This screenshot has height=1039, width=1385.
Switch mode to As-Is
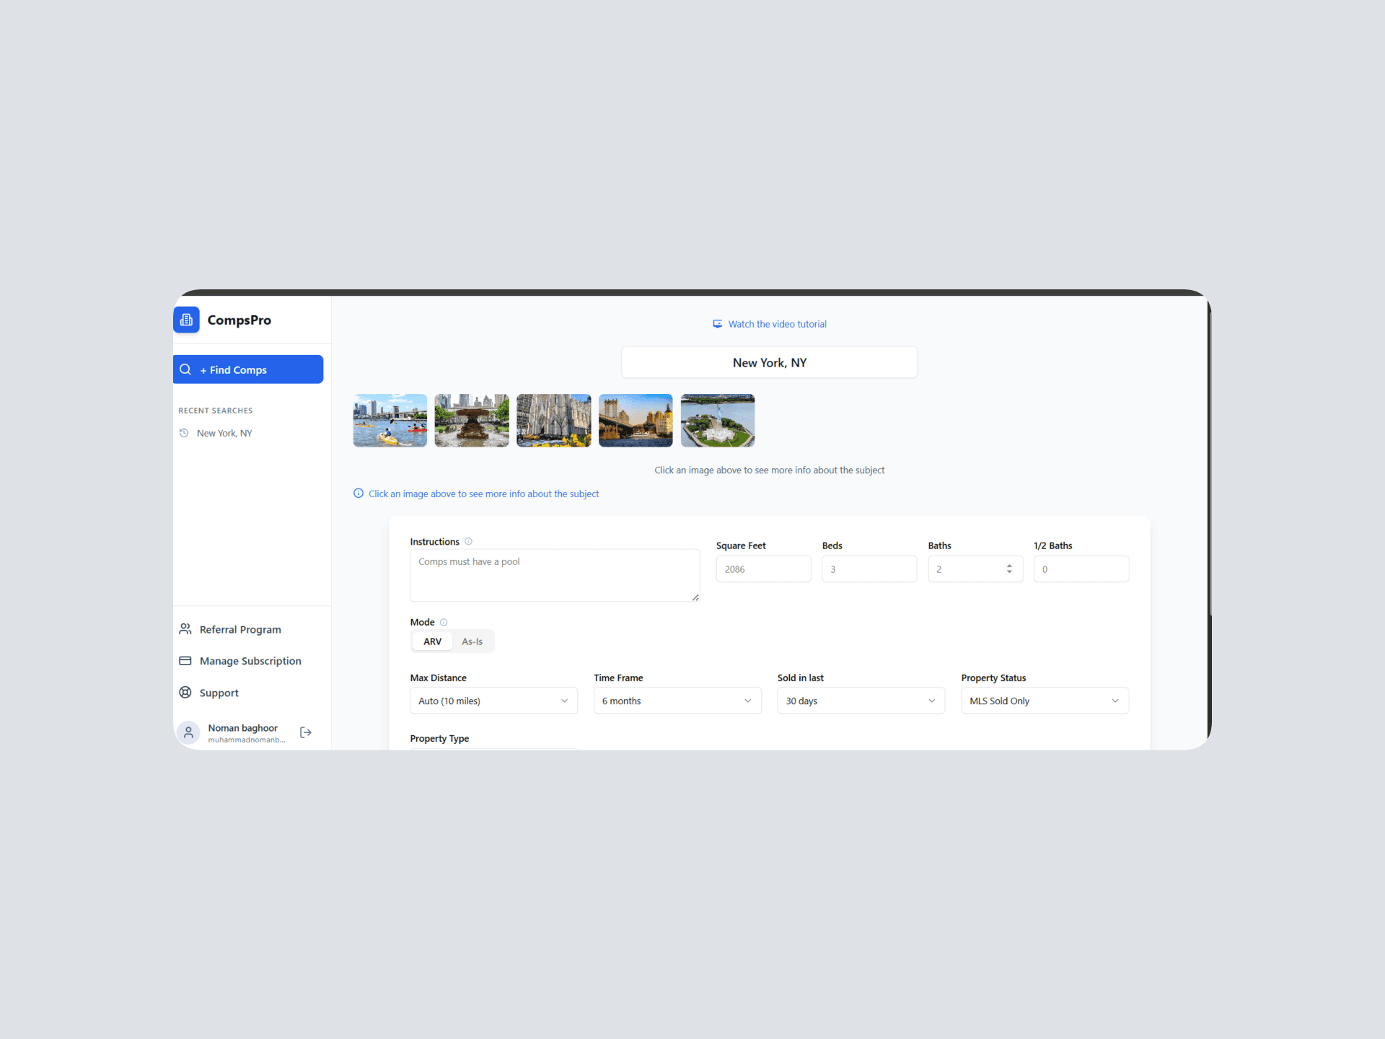(472, 641)
